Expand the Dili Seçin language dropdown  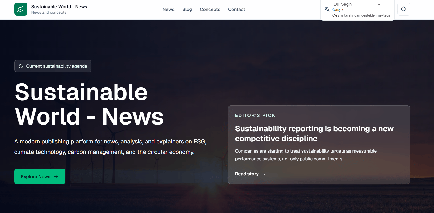click(x=357, y=4)
